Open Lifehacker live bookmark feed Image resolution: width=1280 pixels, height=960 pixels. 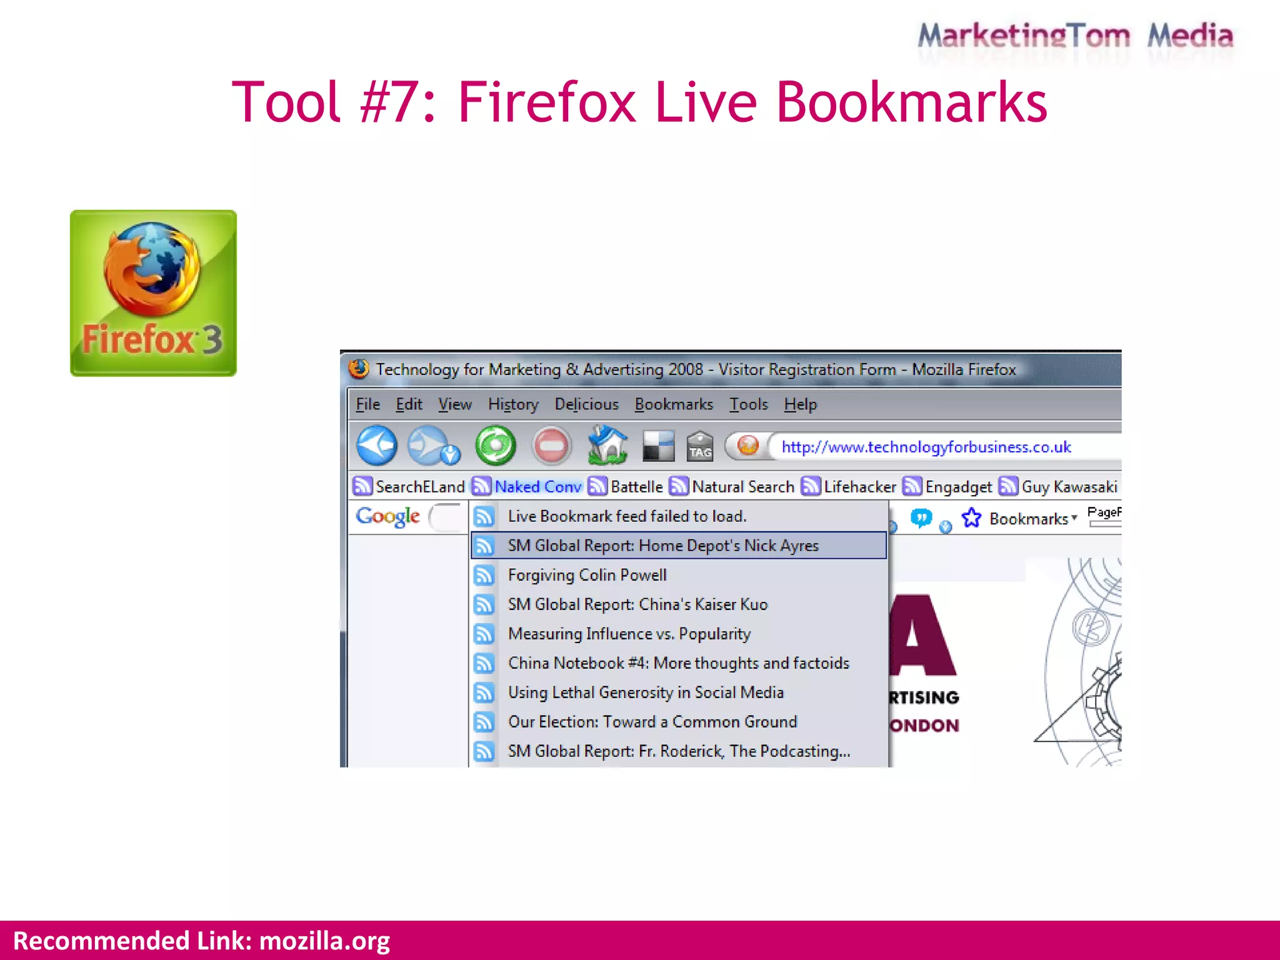(849, 486)
